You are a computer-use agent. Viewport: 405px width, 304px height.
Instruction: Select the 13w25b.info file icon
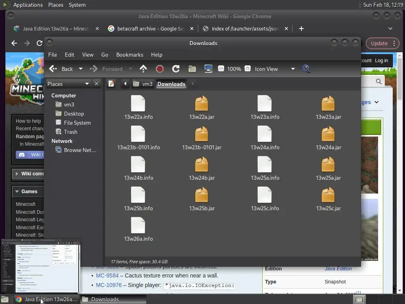pos(138,195)
